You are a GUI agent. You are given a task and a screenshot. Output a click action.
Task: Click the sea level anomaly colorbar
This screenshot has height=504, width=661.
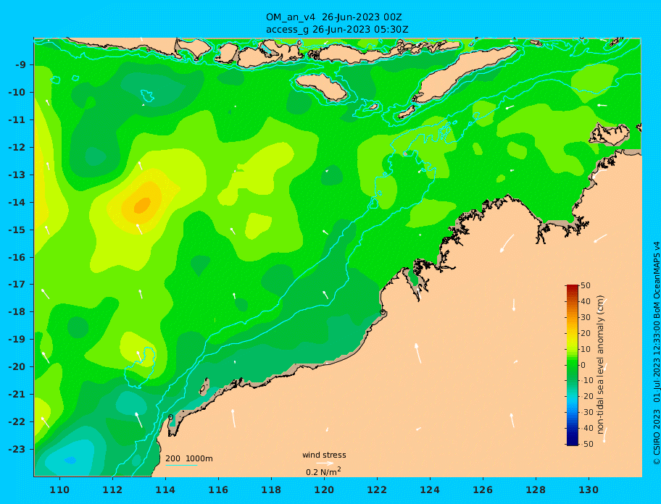click(572, 365)
